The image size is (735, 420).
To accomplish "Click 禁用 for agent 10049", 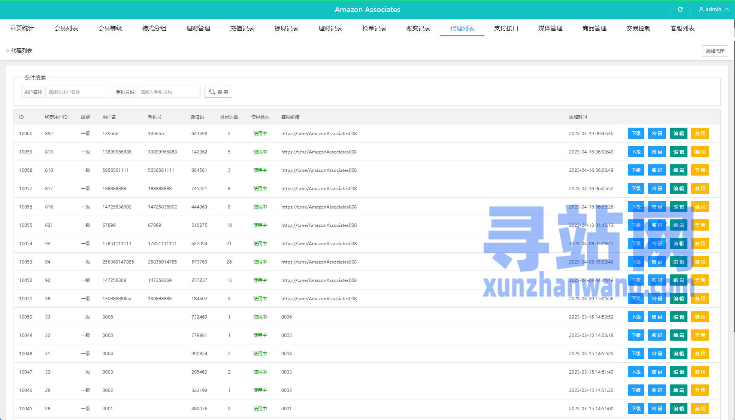I will point(700,335).
